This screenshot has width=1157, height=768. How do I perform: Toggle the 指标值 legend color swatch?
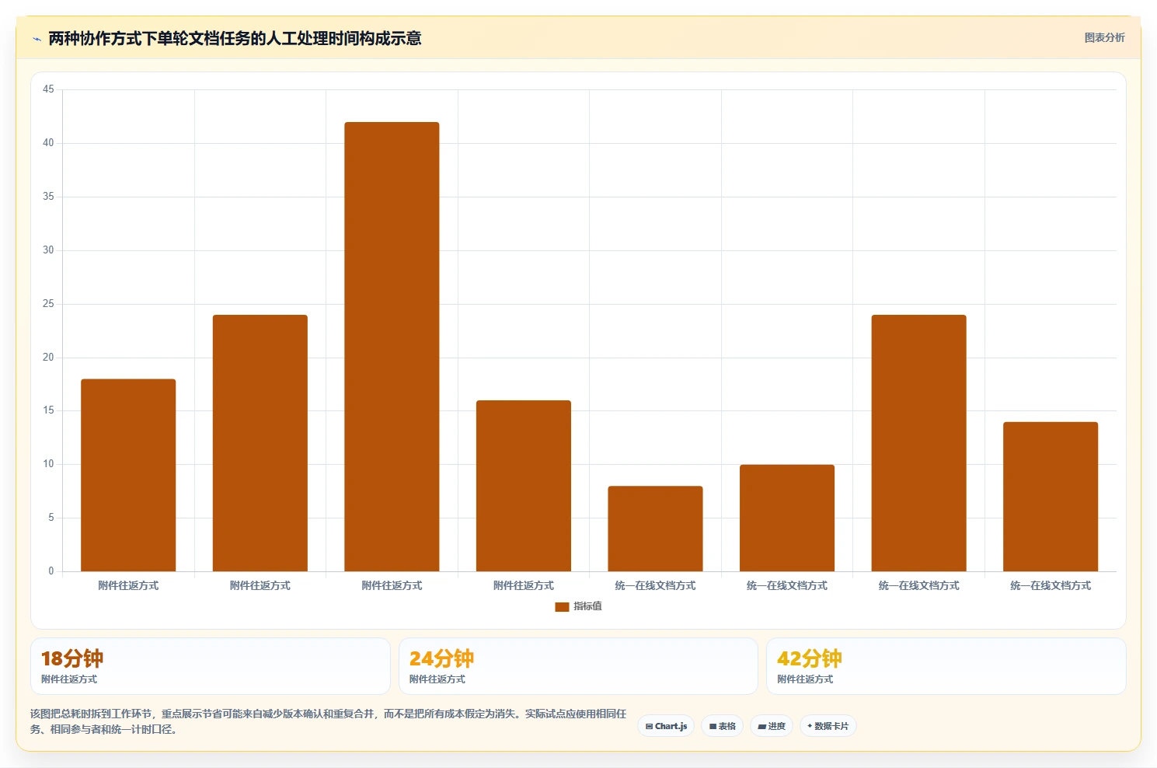tap(562, 607)
